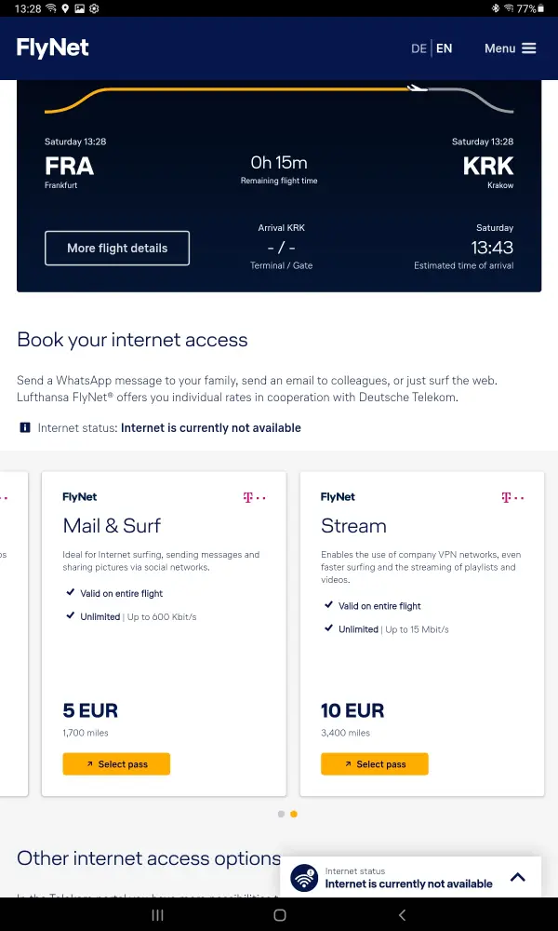This screenshot has width=558, height=931.
Task: Tap the Android home navigation button
Action: pyautogui.click(x=279, y=916)
